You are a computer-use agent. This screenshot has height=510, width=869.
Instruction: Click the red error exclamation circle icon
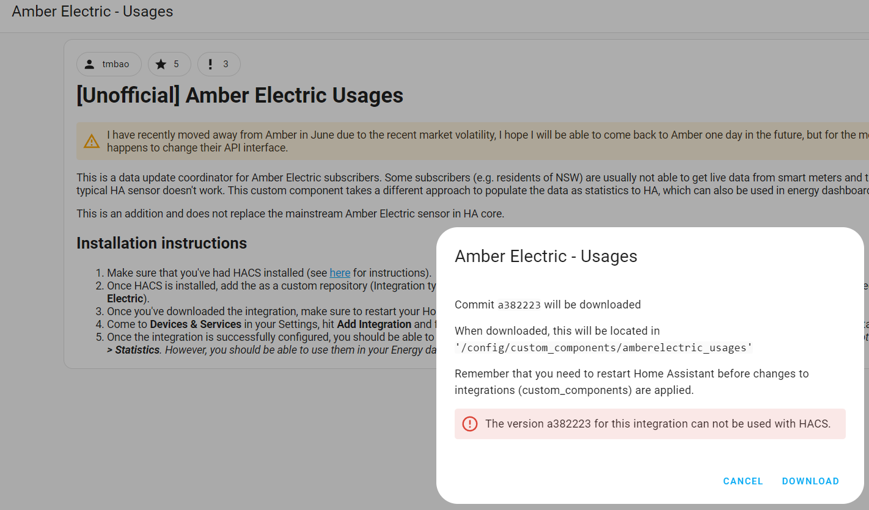470,423
